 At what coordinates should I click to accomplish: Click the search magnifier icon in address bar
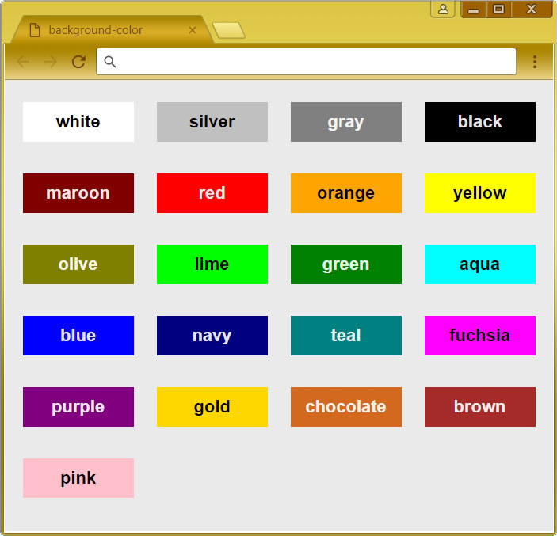110,62
